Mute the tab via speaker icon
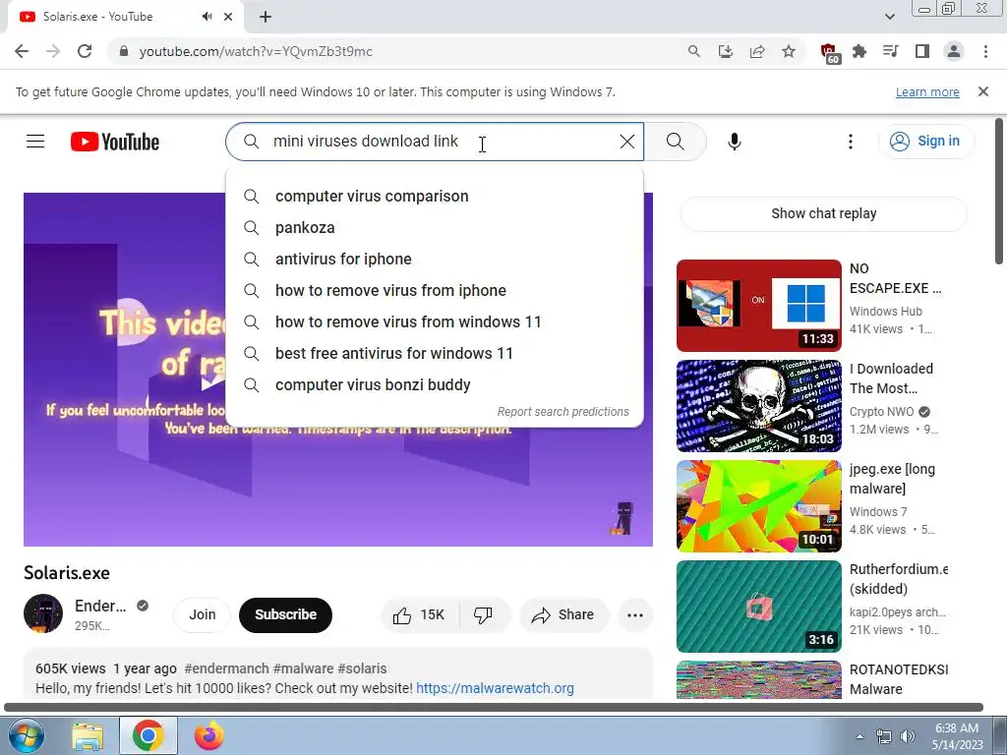The width and height of the screenshot is (1007, 755). point(207,17)
